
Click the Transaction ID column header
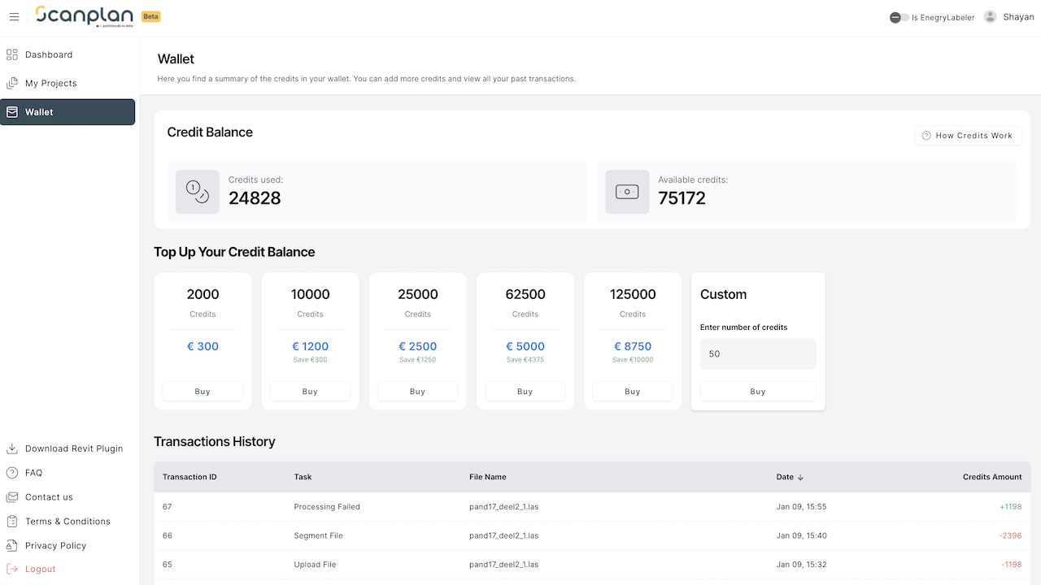(189, 477)
